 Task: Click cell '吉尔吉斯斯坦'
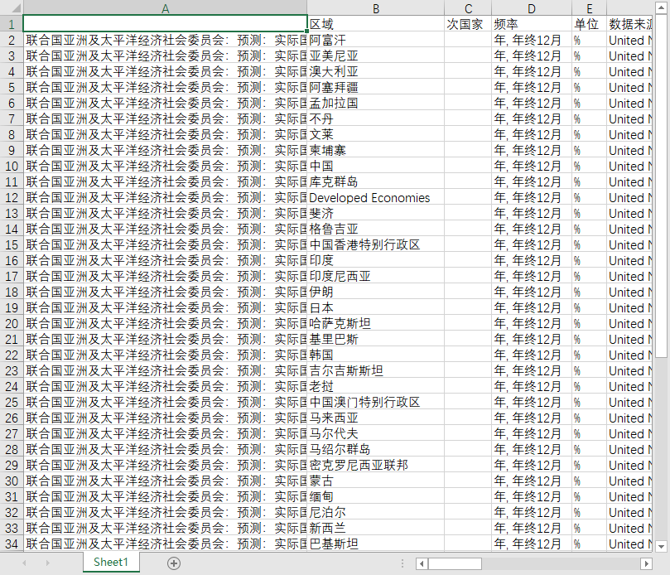[376, 370]
